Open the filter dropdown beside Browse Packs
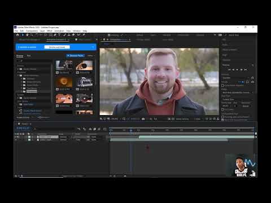271x203 pixels. 91,56
